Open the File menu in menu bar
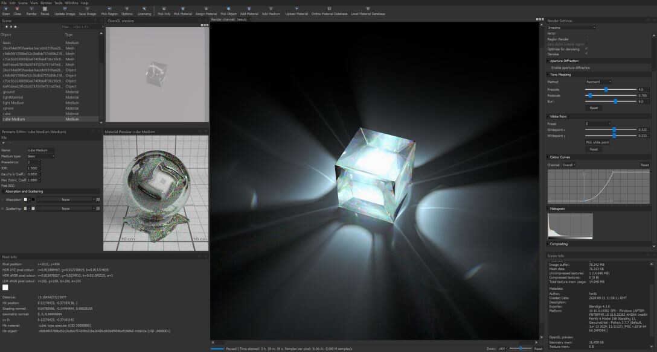 [4, 3]
